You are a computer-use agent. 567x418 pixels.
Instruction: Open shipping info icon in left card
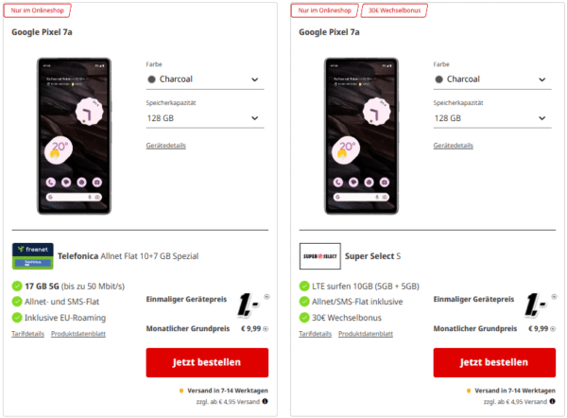[265, 401]
